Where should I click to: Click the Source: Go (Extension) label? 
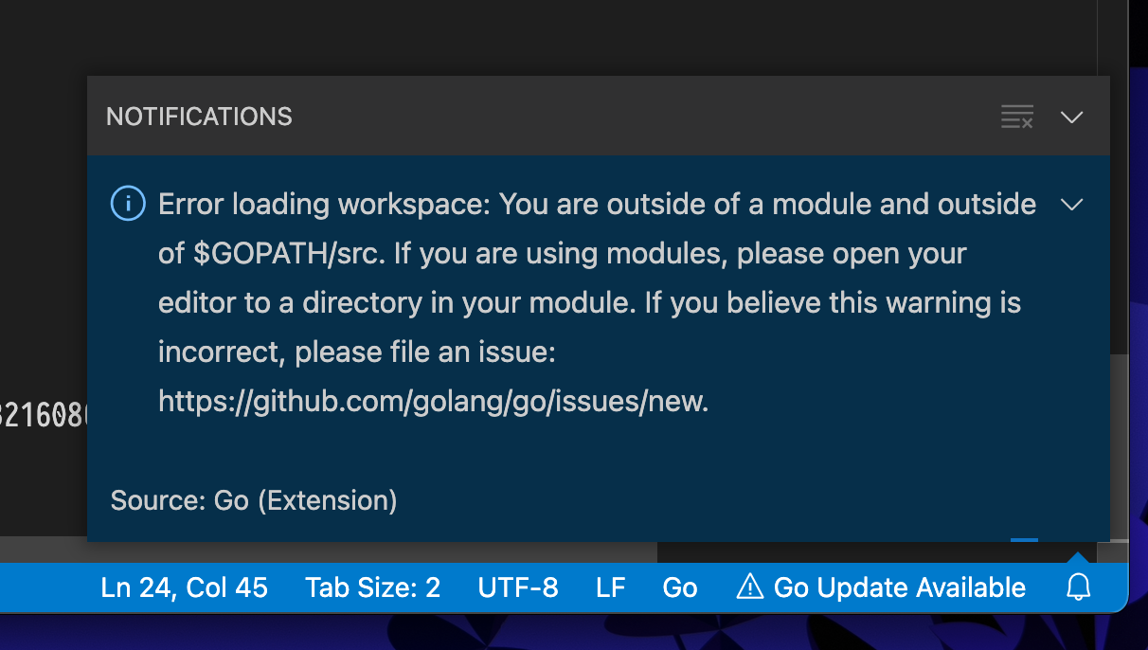click(254, 500)
